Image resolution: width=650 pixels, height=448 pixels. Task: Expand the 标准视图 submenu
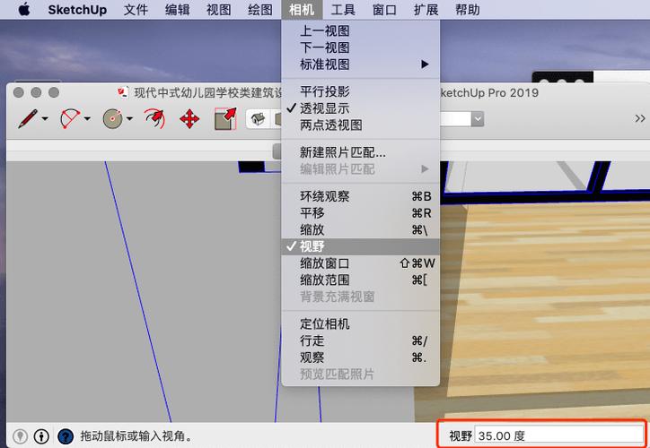click(360, 65)
